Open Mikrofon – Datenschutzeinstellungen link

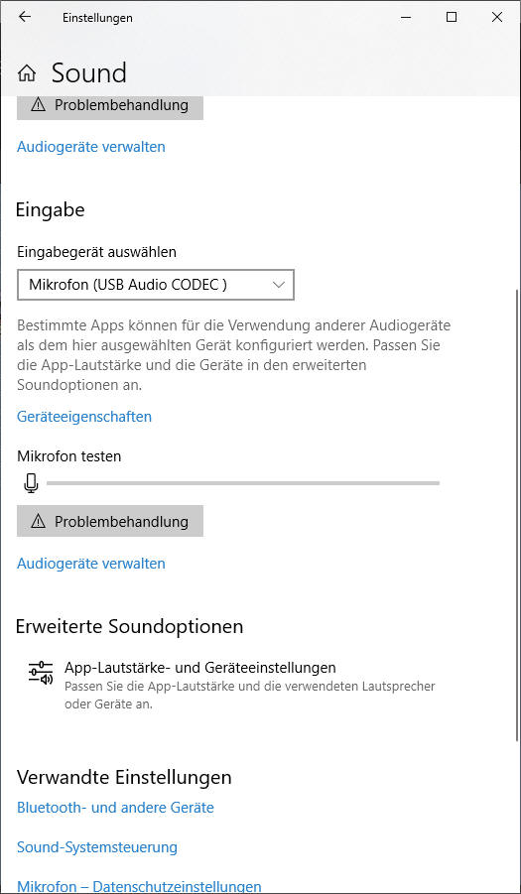[x=140, y=886]
